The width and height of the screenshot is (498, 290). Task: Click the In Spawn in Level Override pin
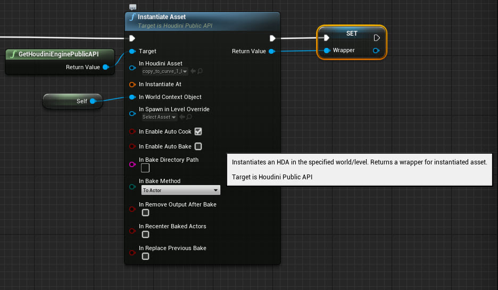[132, 113]
